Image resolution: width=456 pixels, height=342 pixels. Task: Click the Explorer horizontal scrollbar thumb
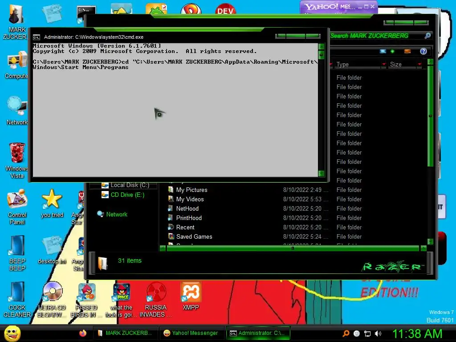coord(293,248)
